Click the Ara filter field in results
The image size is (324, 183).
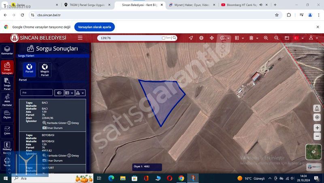click(x=36, y=93)
